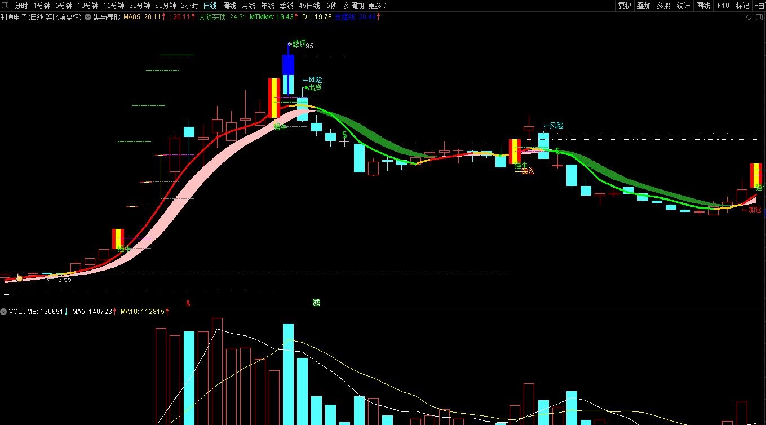Click the 复权 button
This screenshot has height=425, width=766.
click(625, 6)
